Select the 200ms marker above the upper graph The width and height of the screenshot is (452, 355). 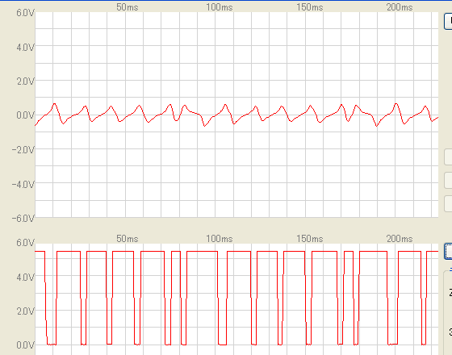point(400,7)
